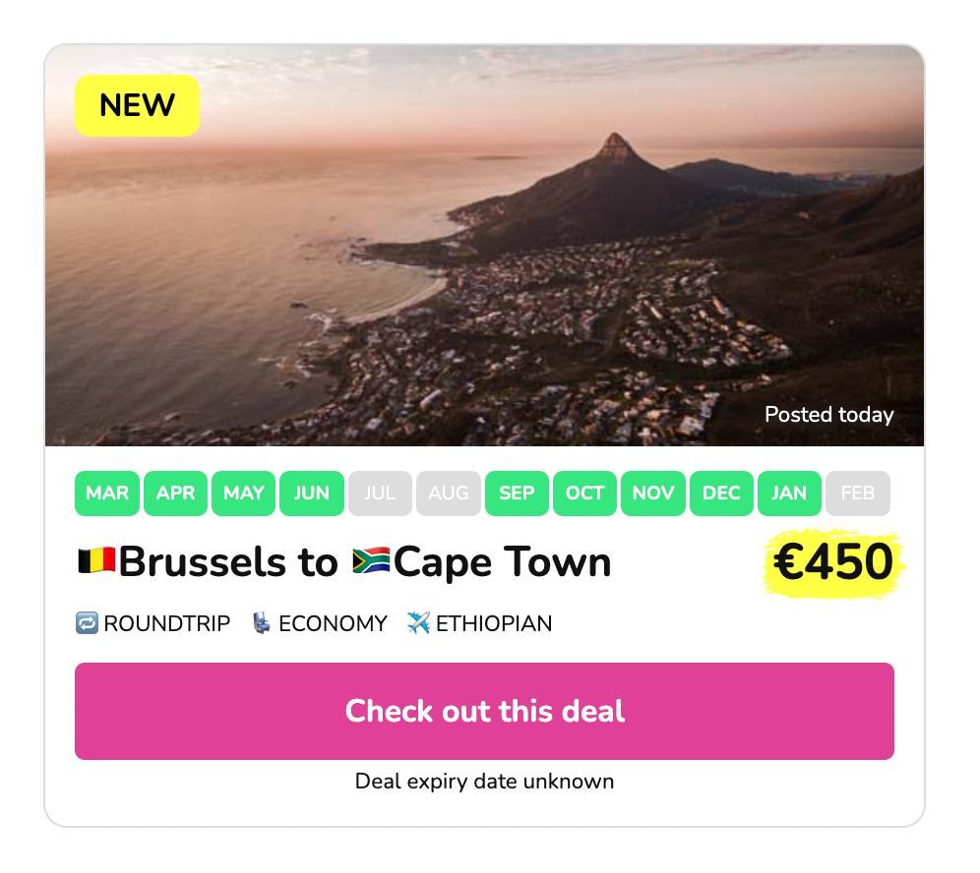Choose the SEP month tag
This screenshot has width=980, height=873.
517,494
